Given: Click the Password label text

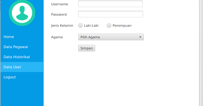Looking at the screenshot, I should (59, 14).
